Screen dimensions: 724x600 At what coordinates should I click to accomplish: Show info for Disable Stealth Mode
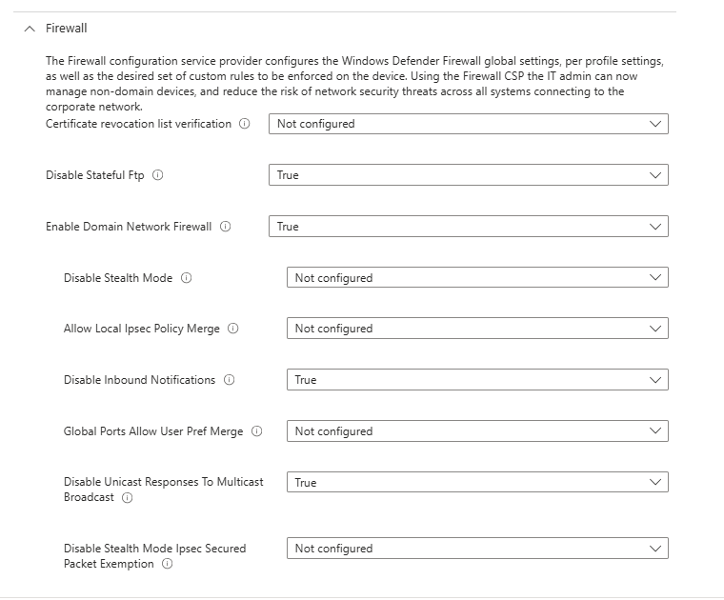click(186, 278)
